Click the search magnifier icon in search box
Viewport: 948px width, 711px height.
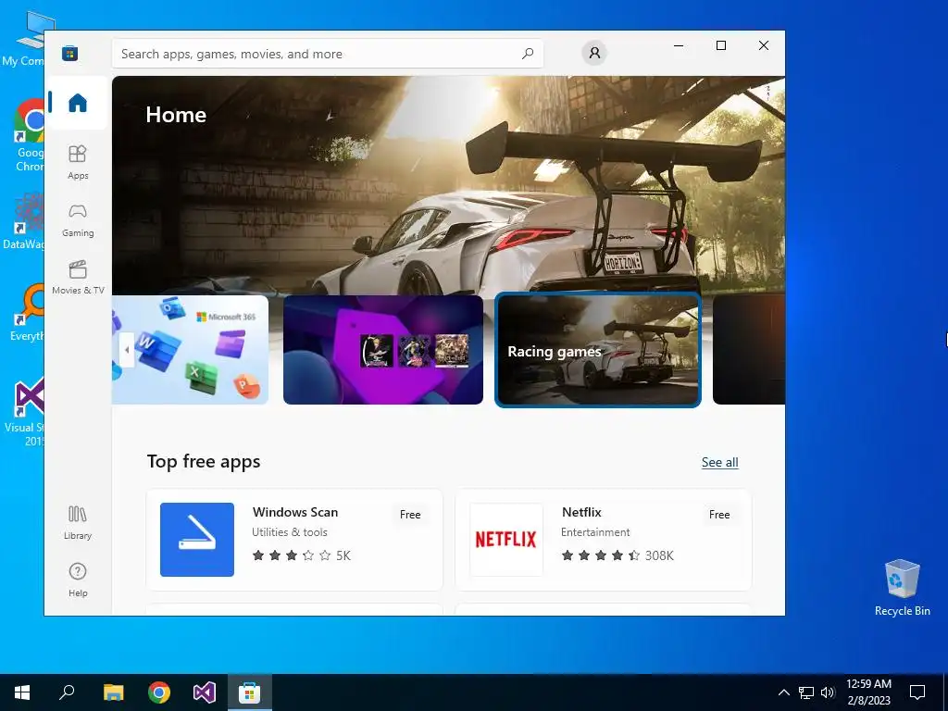tap(528, 54)
